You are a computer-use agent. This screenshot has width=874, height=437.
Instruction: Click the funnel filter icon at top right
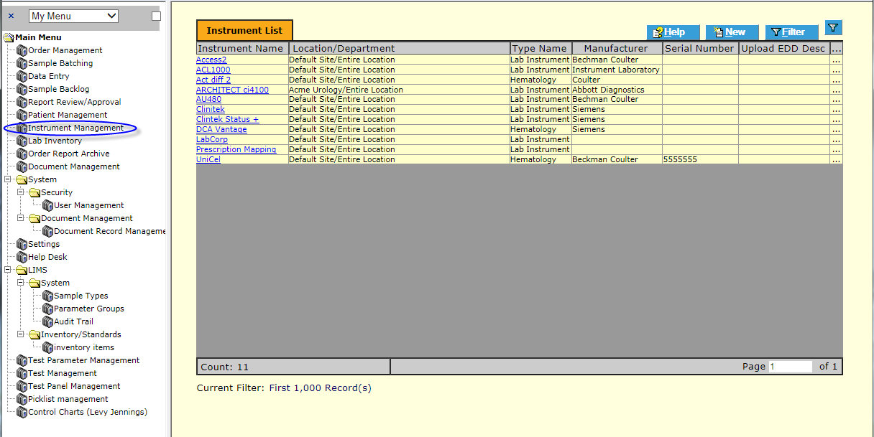[x=833, y=28]
